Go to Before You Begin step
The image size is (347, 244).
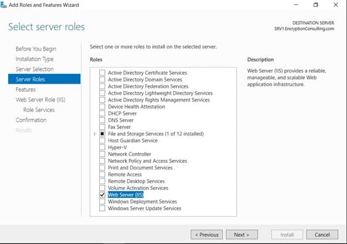36,49
